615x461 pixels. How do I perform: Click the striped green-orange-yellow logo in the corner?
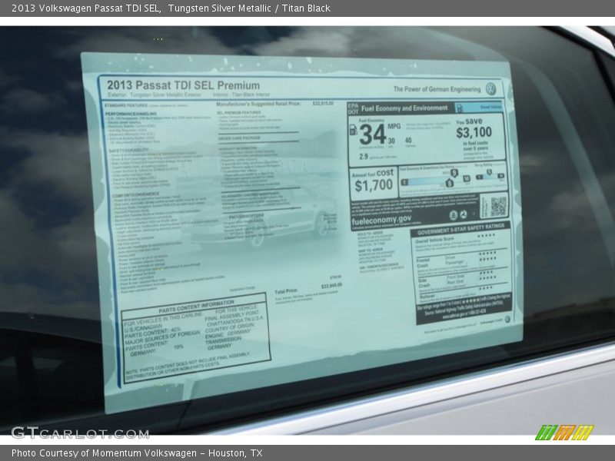[x=564, y=433]
